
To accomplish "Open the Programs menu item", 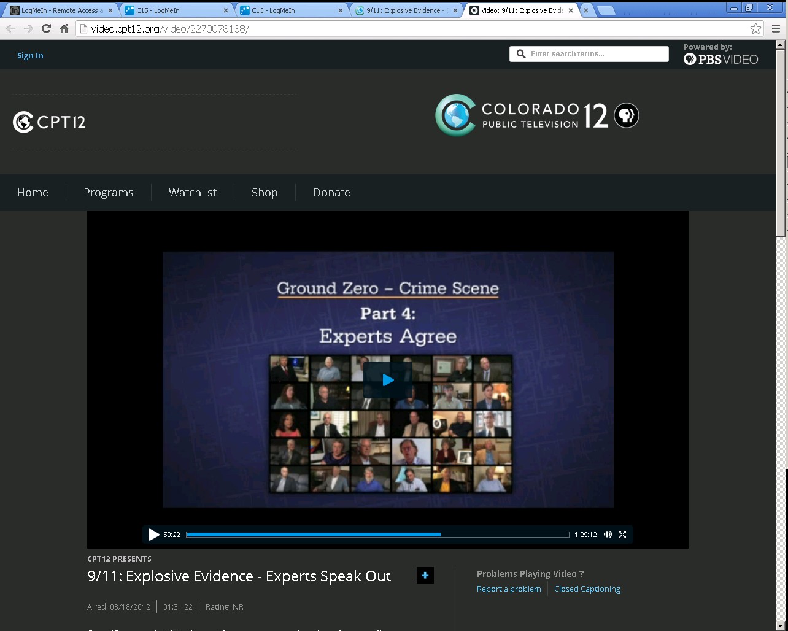I will click(108, 192).
